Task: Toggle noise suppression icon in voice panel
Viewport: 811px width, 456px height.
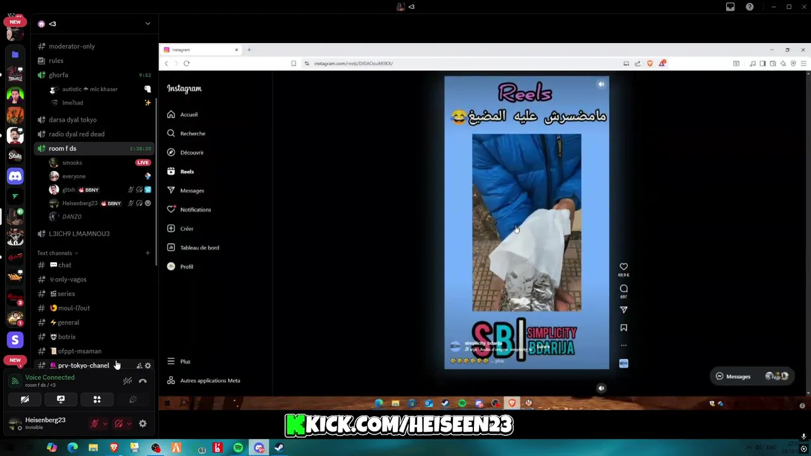Action: (127, 381)
